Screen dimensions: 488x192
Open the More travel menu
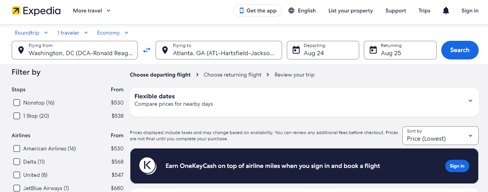click(x=92, y=11)
